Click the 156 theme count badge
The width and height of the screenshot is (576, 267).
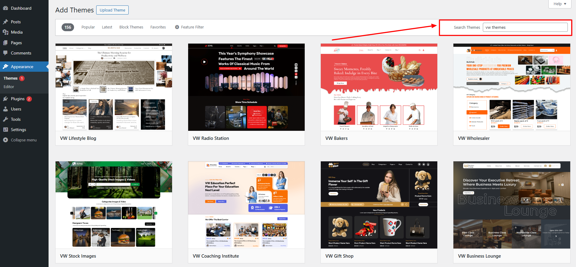pos(68,27)
